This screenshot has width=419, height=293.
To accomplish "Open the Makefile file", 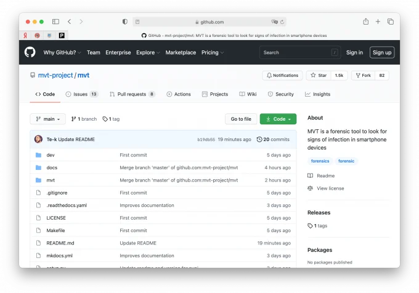I will (55, 231).
